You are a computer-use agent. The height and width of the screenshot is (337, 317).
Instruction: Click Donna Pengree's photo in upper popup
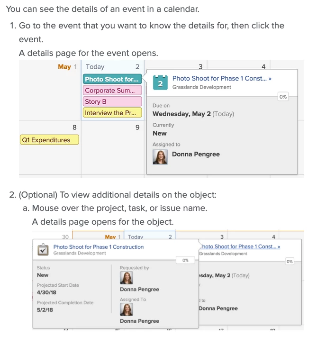(160, 157)
